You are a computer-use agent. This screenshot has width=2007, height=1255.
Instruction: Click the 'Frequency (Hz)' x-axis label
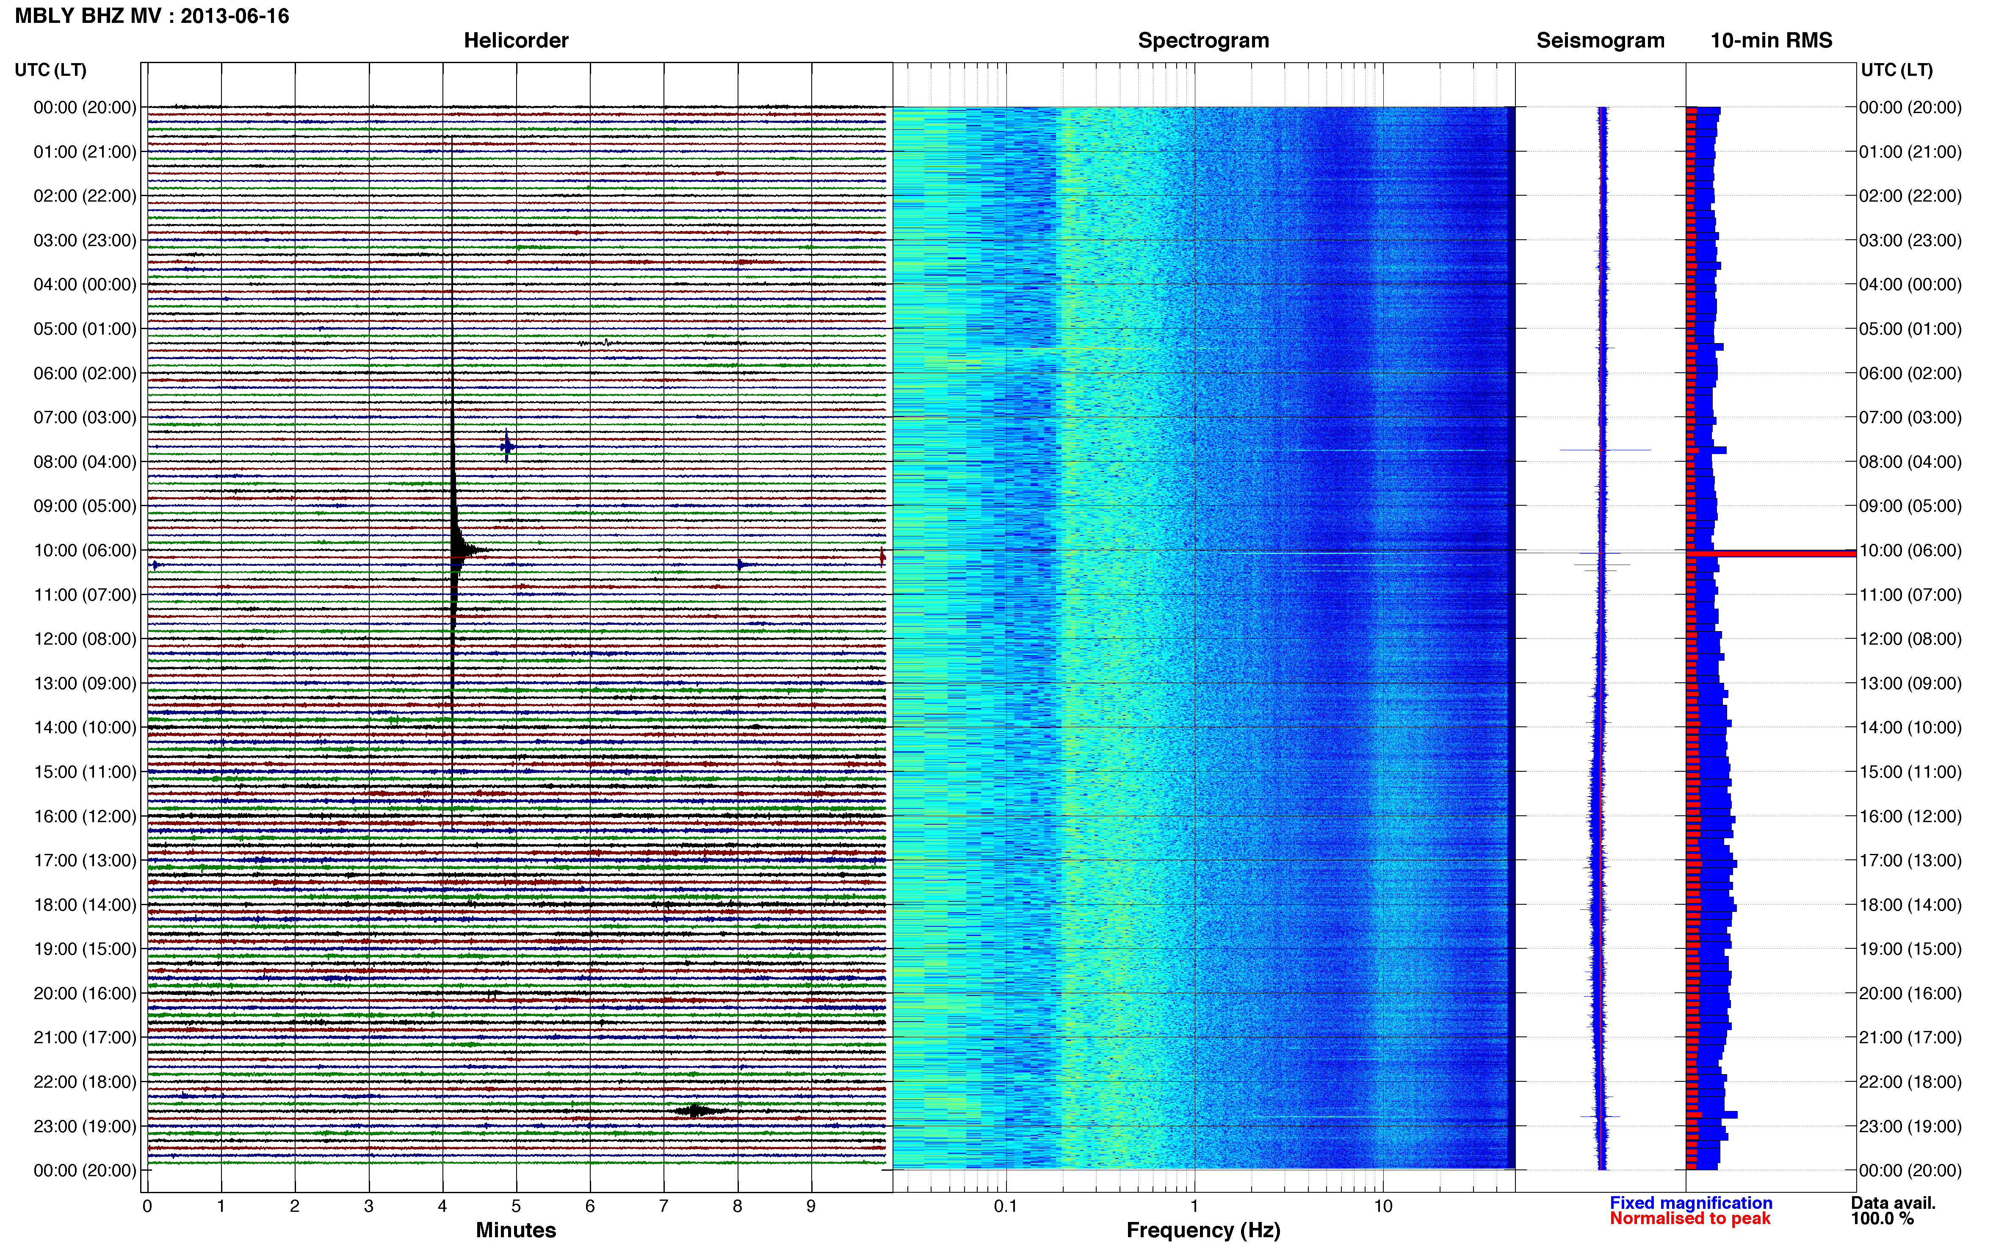tap(1203, 1230)
